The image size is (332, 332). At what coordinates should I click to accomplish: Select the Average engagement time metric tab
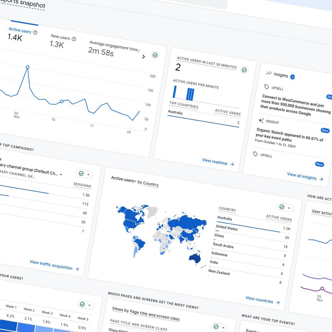pyautogui.click(x=113, y=49)
